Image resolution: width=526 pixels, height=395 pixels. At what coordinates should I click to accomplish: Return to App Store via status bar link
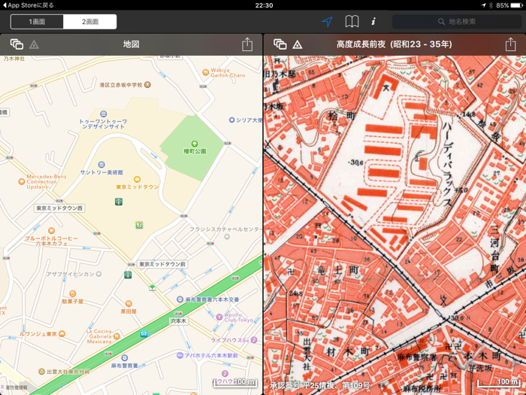[x=29, y=5]
